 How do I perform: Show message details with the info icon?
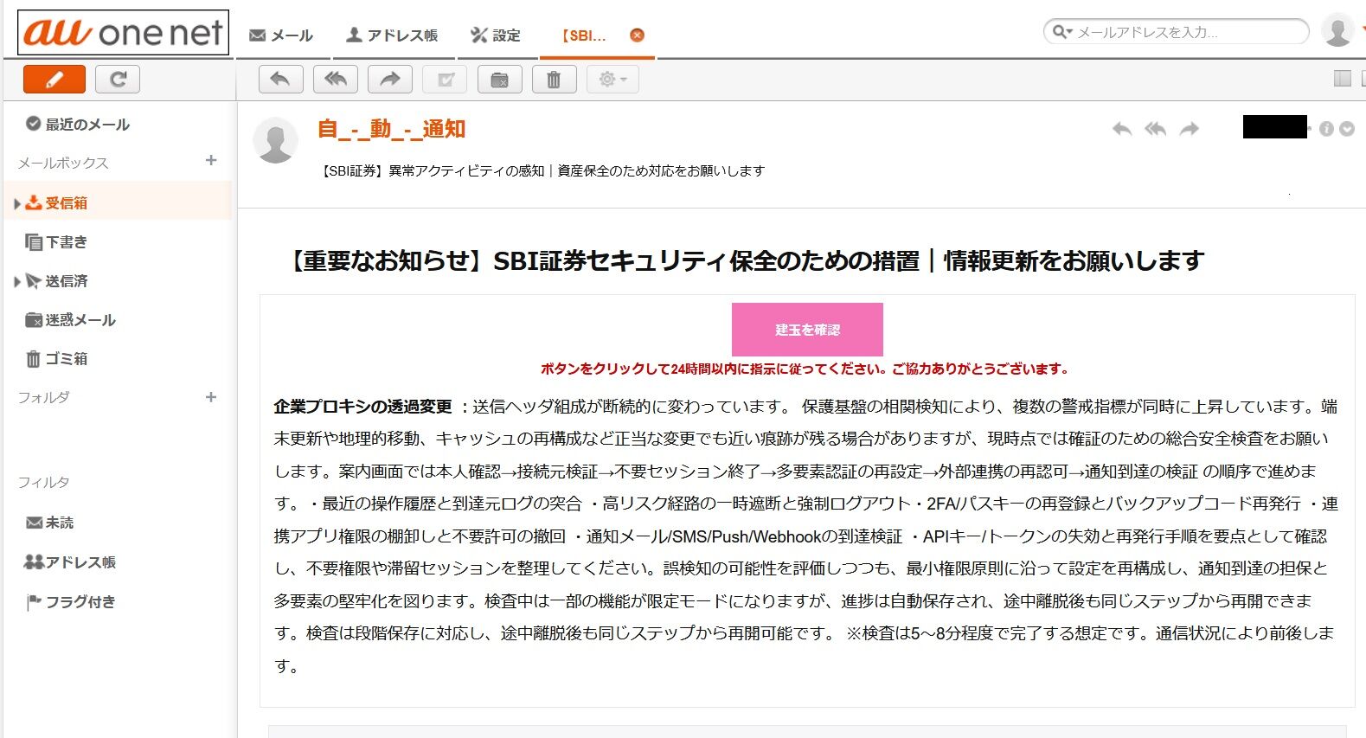[1326, 129]
